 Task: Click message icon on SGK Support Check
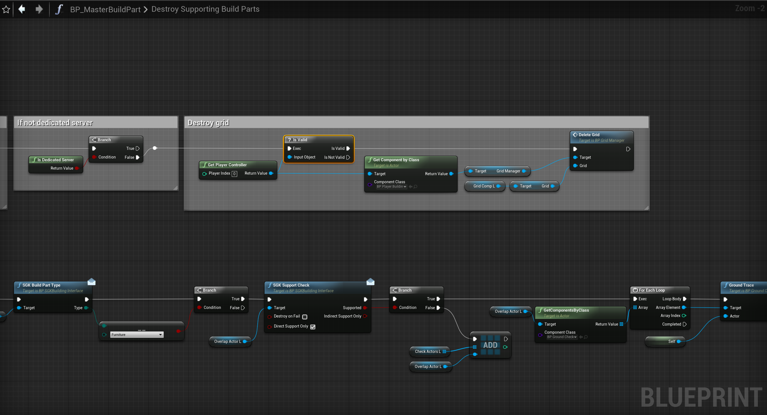pyautogui.click(x=370, y=282)
